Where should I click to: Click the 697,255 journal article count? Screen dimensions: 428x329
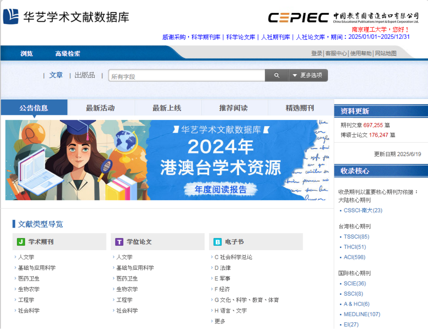point(373,125)
